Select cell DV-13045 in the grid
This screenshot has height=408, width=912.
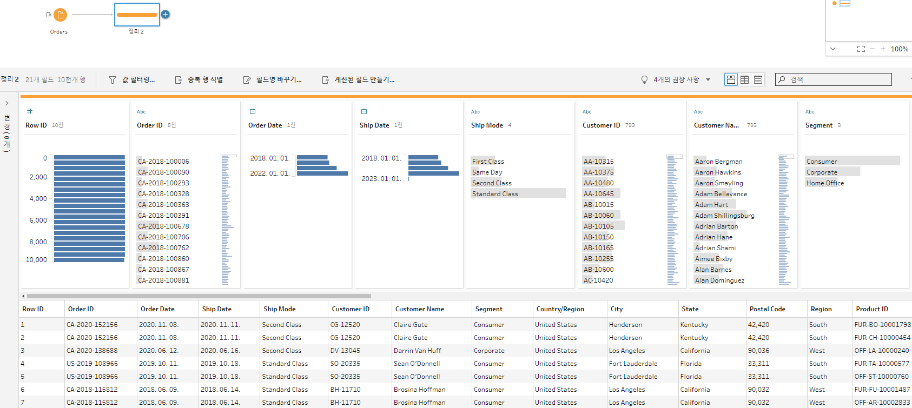[345, 351]
